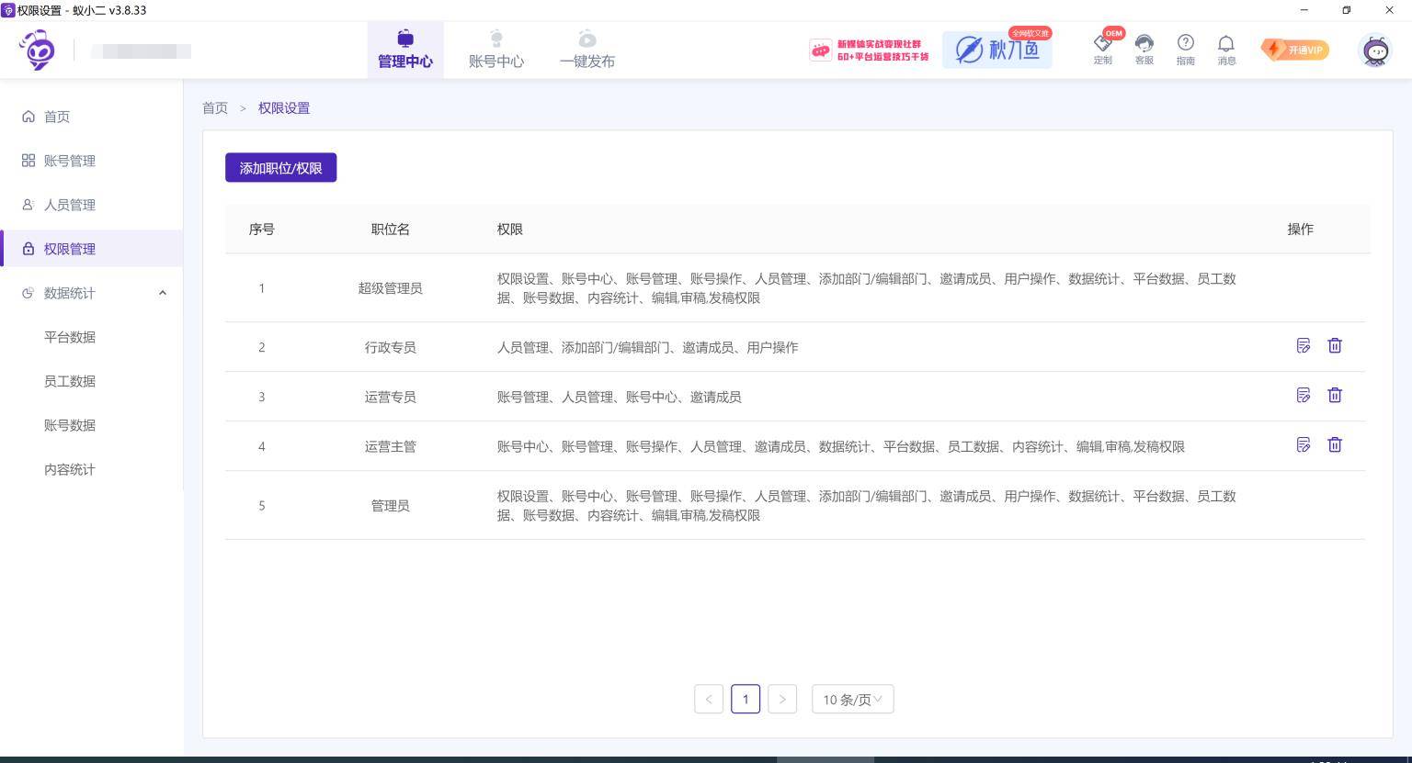This screenshot has height=763, width=1412.
Task: Delete the 运营专员 role
Action: click(1335, 396)
